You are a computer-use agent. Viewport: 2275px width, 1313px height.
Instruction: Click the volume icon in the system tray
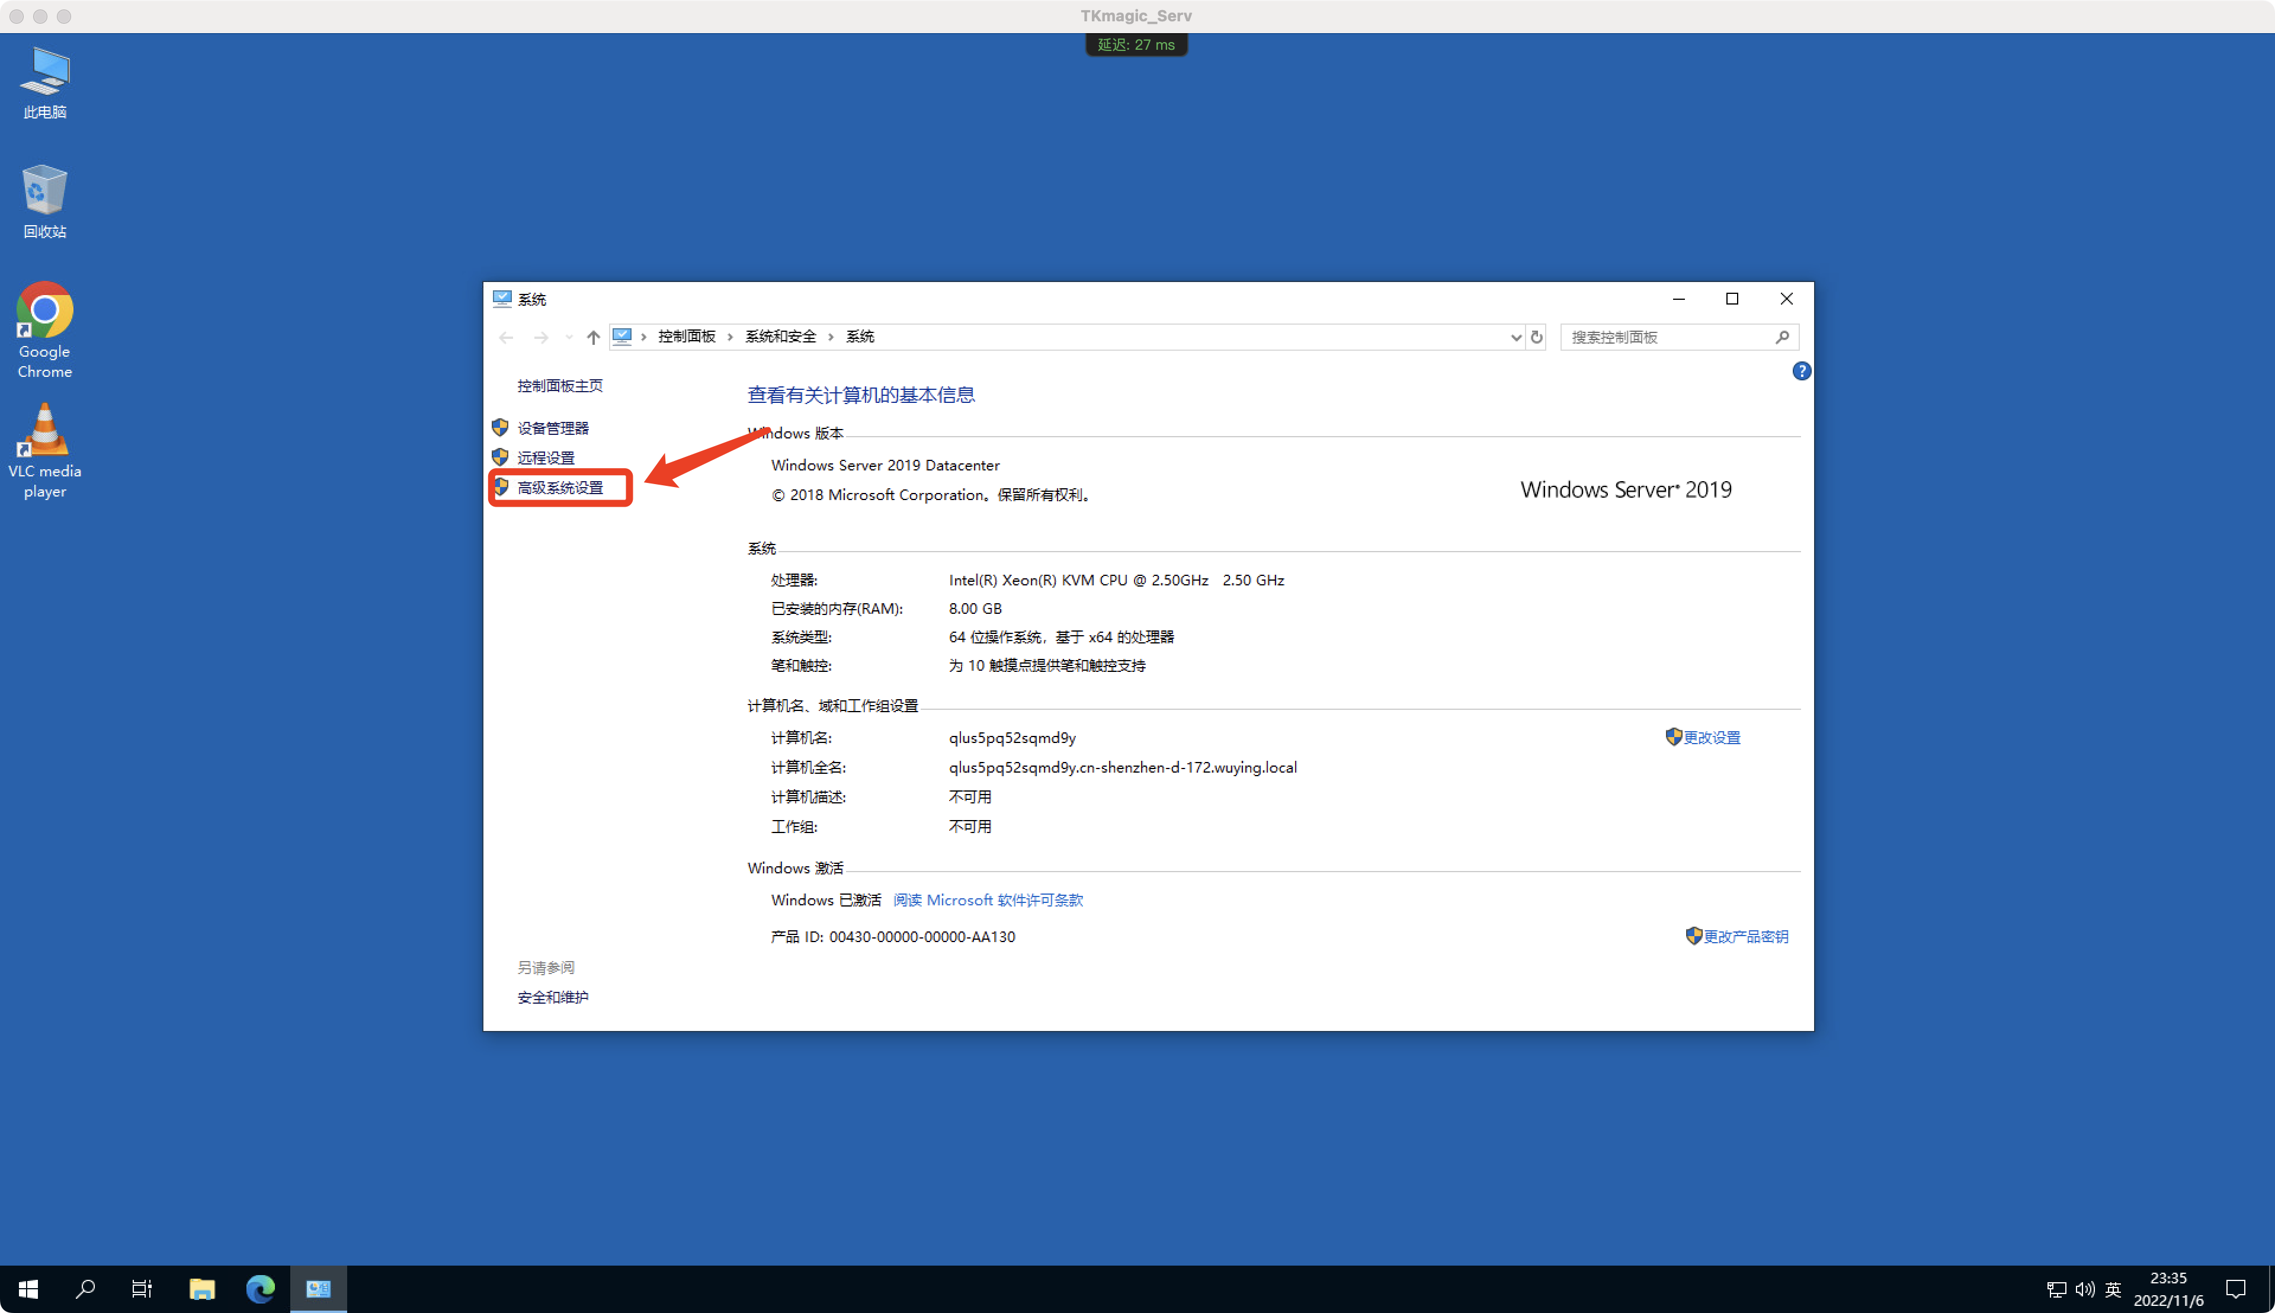[2085, 1289]
